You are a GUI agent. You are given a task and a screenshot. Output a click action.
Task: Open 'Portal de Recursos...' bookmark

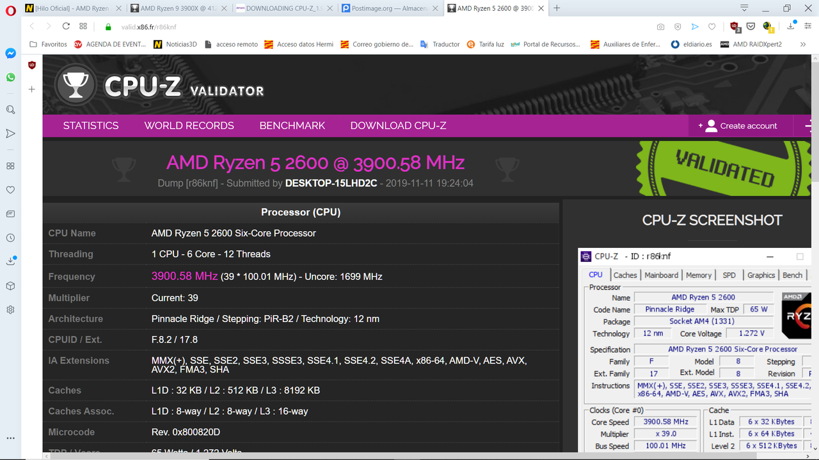[546, 44]
